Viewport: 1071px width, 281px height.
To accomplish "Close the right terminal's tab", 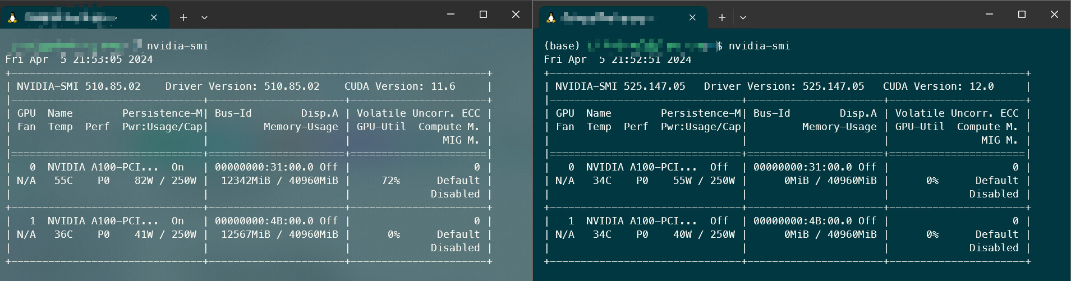I will (692, 17).
